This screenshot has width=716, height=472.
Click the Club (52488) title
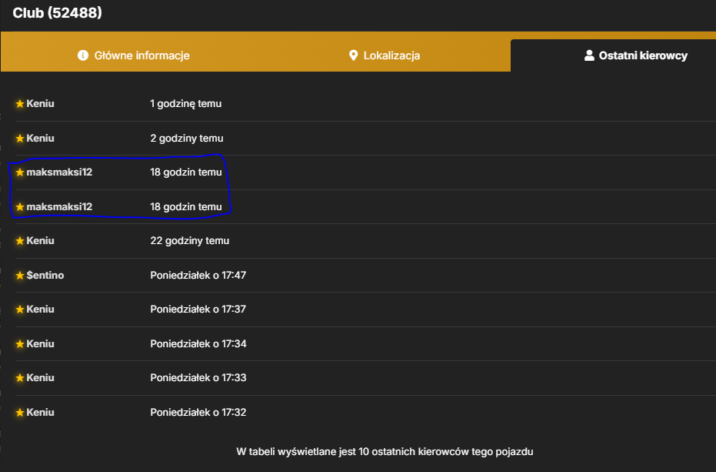coord(57,13)
